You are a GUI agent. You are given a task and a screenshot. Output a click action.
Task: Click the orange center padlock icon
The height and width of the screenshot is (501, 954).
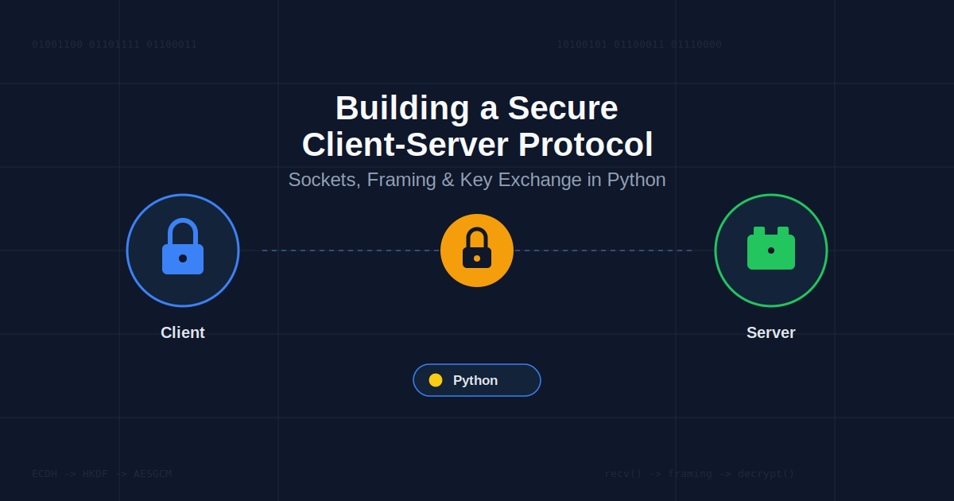pyautogui.click(x=477, y=250)
